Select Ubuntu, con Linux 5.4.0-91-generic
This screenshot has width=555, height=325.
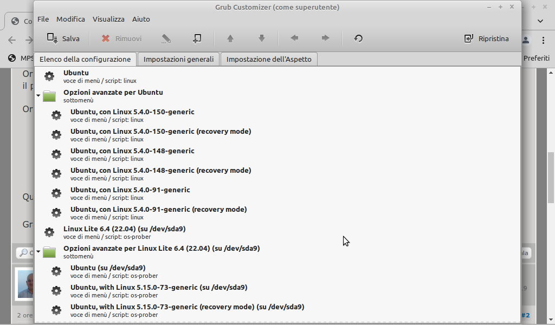click(x=277, y=193)
